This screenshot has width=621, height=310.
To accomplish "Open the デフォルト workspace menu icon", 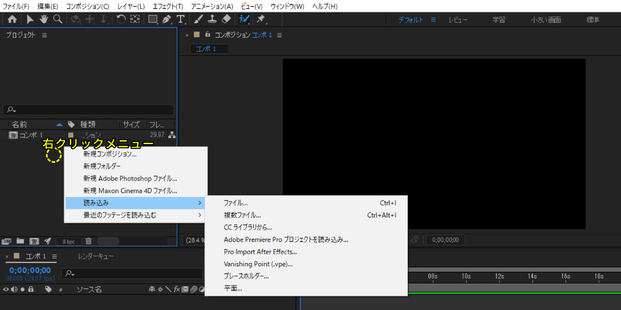I will tap(434, 20).
